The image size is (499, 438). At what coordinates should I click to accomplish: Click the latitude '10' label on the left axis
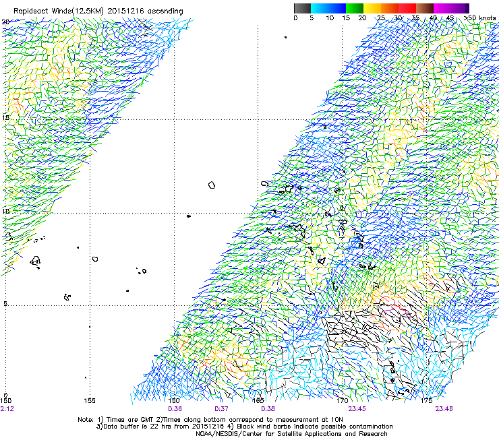5,212
